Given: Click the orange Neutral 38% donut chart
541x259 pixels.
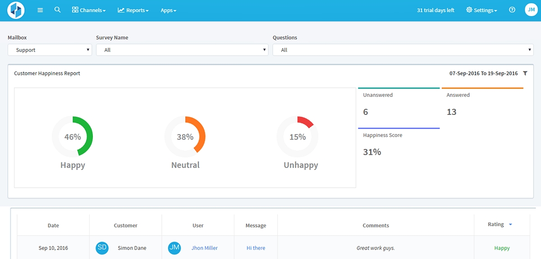Looking at the screenshot, I should point(185,136).
